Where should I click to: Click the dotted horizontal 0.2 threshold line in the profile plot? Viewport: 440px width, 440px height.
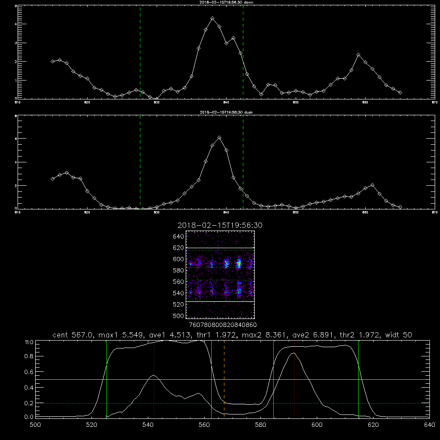(x=233, y=403)
